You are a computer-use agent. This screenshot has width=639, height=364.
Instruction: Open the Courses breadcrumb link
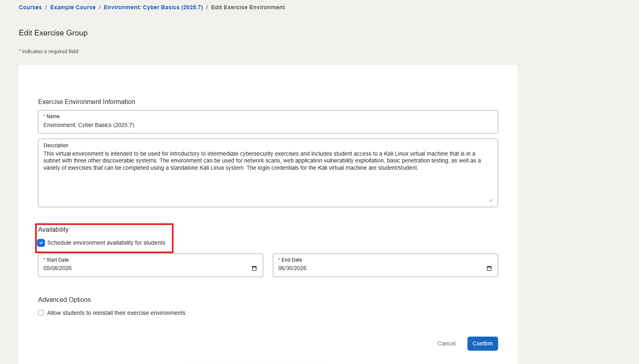pyautogui.click(x=30, y=7)
